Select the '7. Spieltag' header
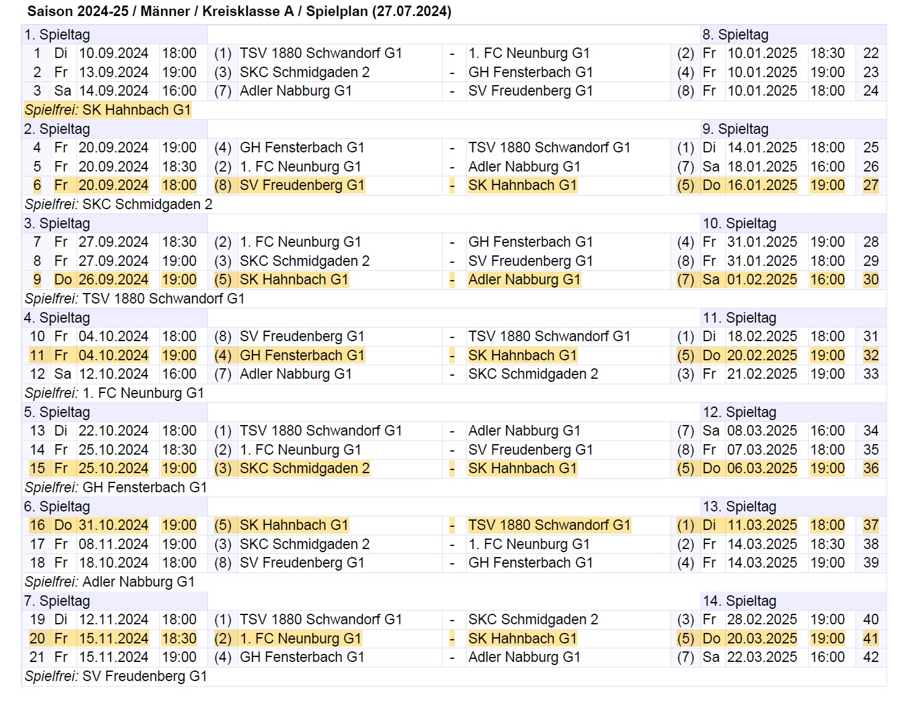This screenshot has width=908, height=723. (57, 601)
